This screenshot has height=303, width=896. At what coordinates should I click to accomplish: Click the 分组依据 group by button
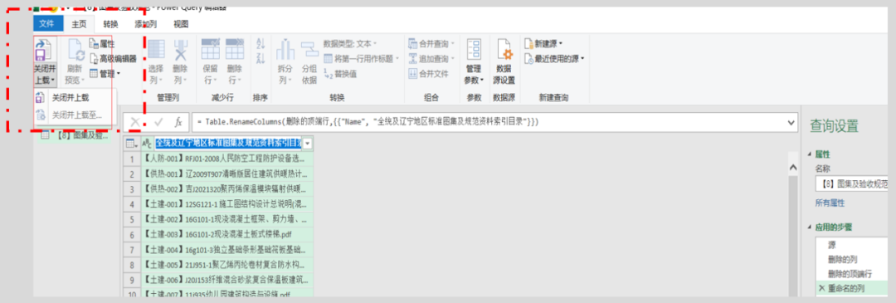coord(309,61)
